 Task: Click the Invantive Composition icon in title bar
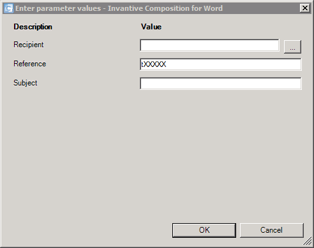coord(8,8)
